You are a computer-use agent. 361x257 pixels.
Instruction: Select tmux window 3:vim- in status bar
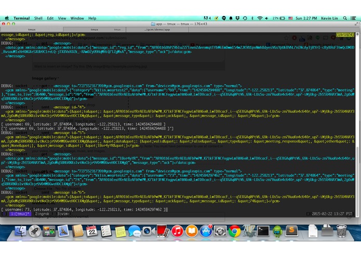point(63,214)
